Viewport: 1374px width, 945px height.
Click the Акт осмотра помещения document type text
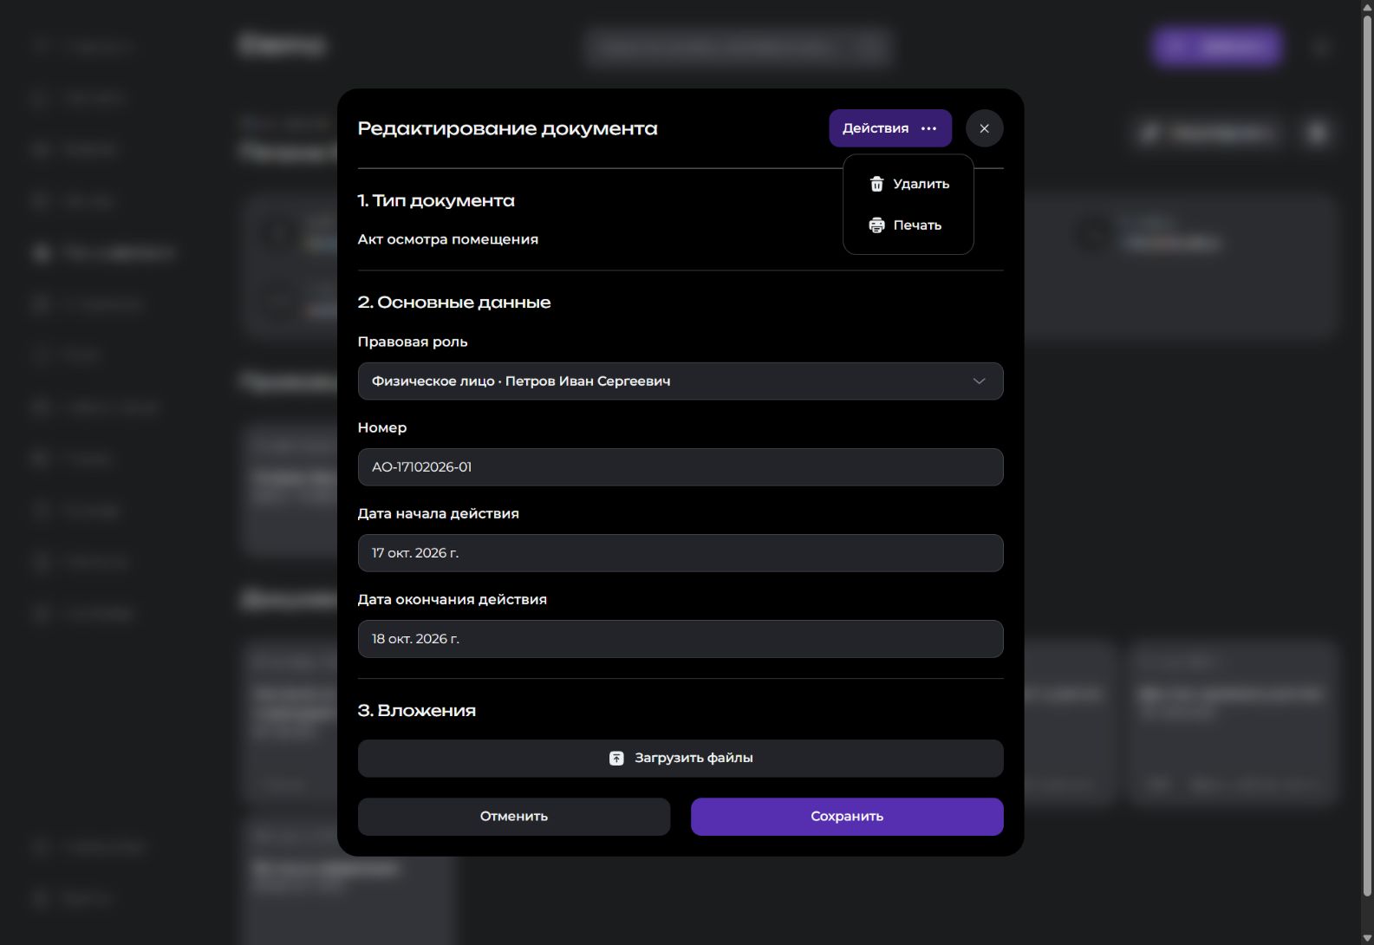[x=448, y=239]
